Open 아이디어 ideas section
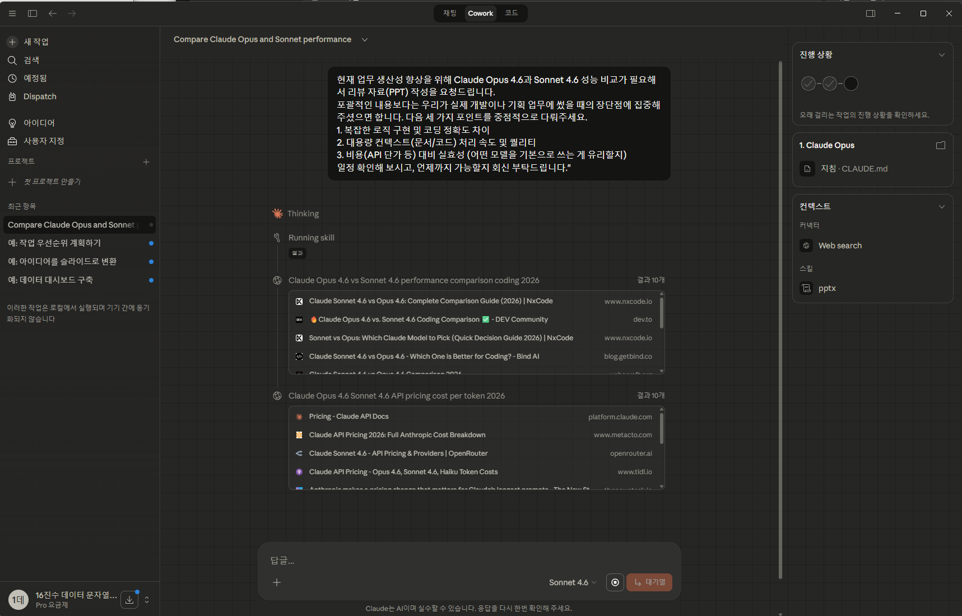The height and width of the screenshot is (616, 962). point(78,123)
